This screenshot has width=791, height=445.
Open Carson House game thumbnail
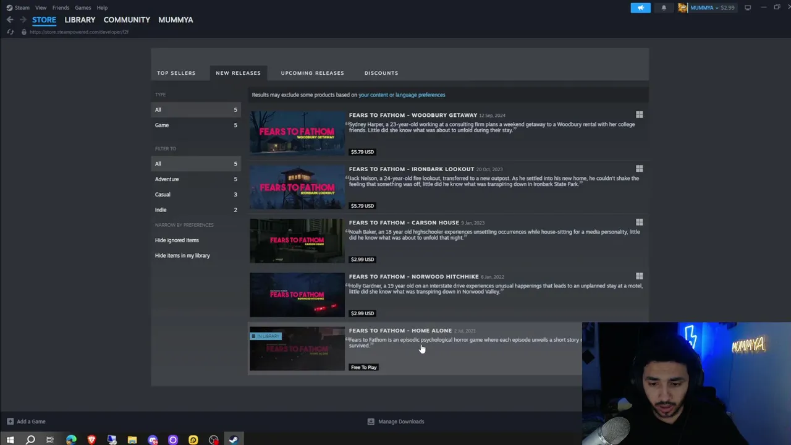[297, 240]
